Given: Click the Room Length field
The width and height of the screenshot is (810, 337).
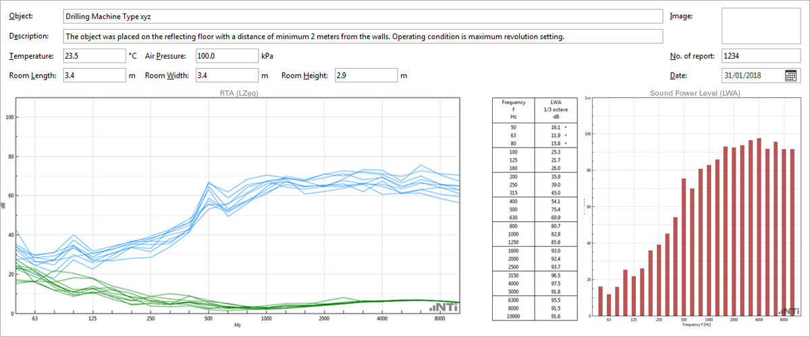Looking at the screenshot, I should click(x=94, y=75).
